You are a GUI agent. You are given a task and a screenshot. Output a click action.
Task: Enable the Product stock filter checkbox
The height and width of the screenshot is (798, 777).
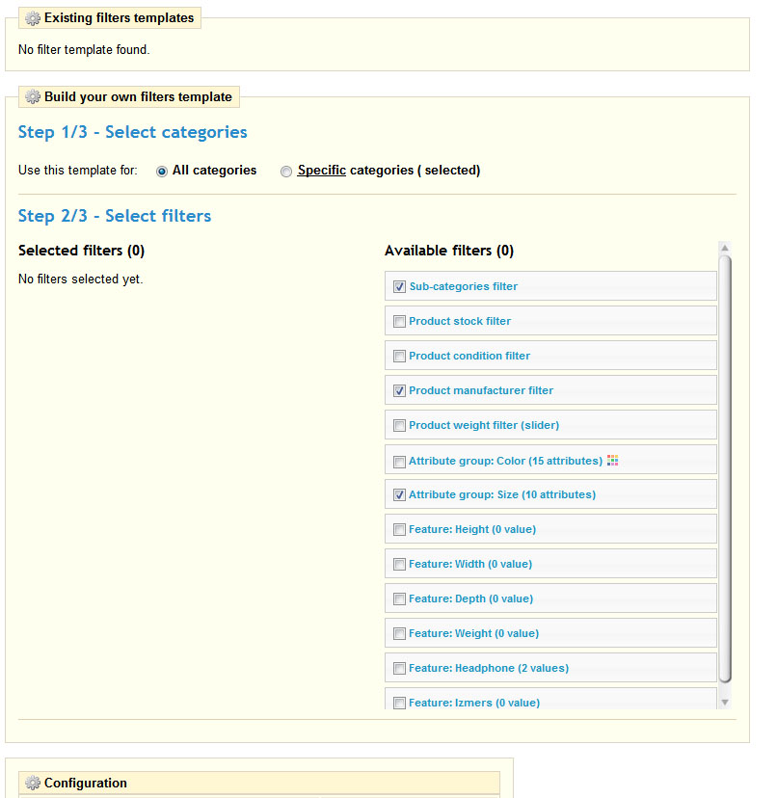click(x=399, y=322)
